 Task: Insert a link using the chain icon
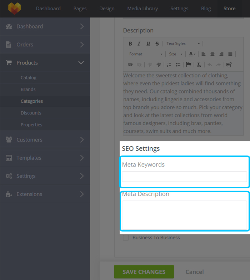click(130, 65)
